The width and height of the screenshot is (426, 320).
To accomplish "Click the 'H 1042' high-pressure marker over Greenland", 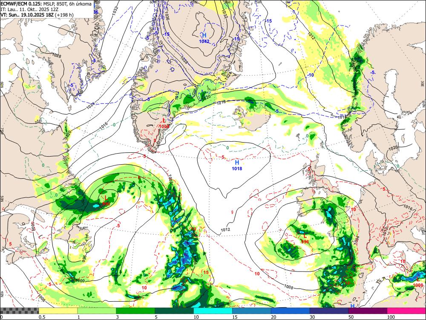I will click(204, 38).
